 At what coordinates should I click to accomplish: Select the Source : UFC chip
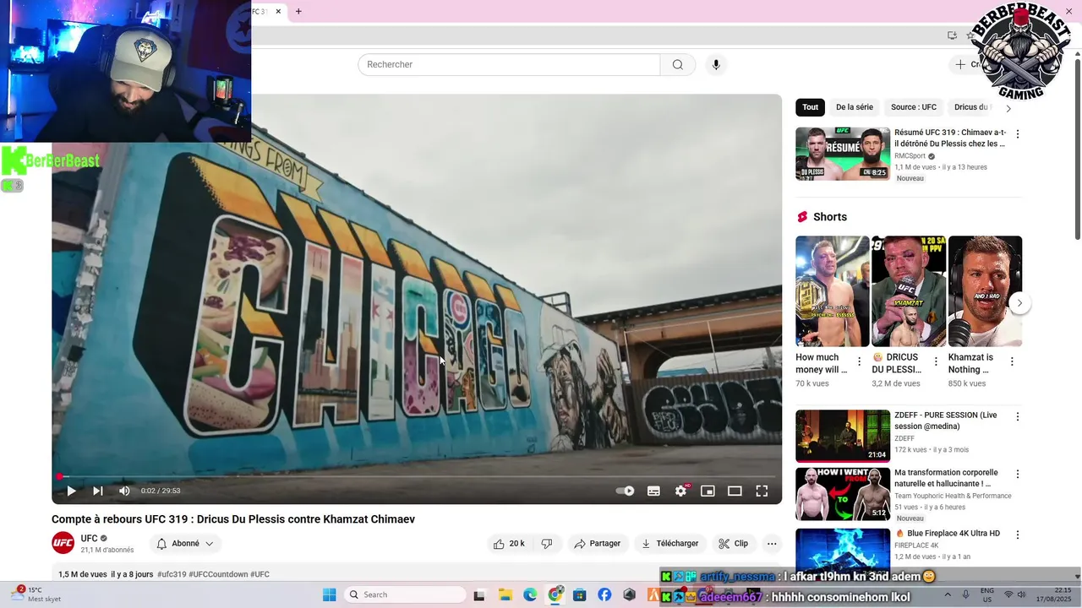(914, 107)
